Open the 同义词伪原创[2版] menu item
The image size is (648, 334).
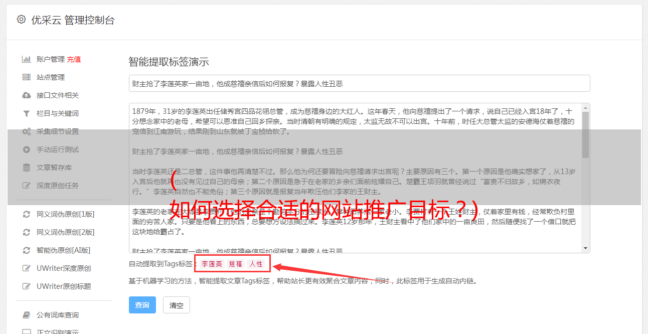tap(65, 232)
